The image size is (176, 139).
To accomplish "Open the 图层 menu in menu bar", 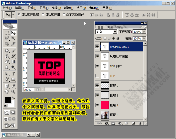I will (44, 8).
